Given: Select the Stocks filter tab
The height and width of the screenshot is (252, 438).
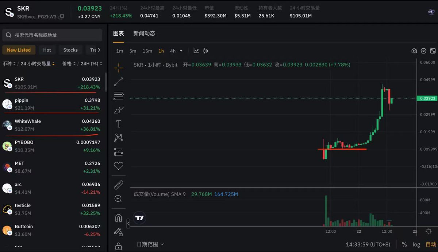Looking at the screenshot, I should 70,50.
